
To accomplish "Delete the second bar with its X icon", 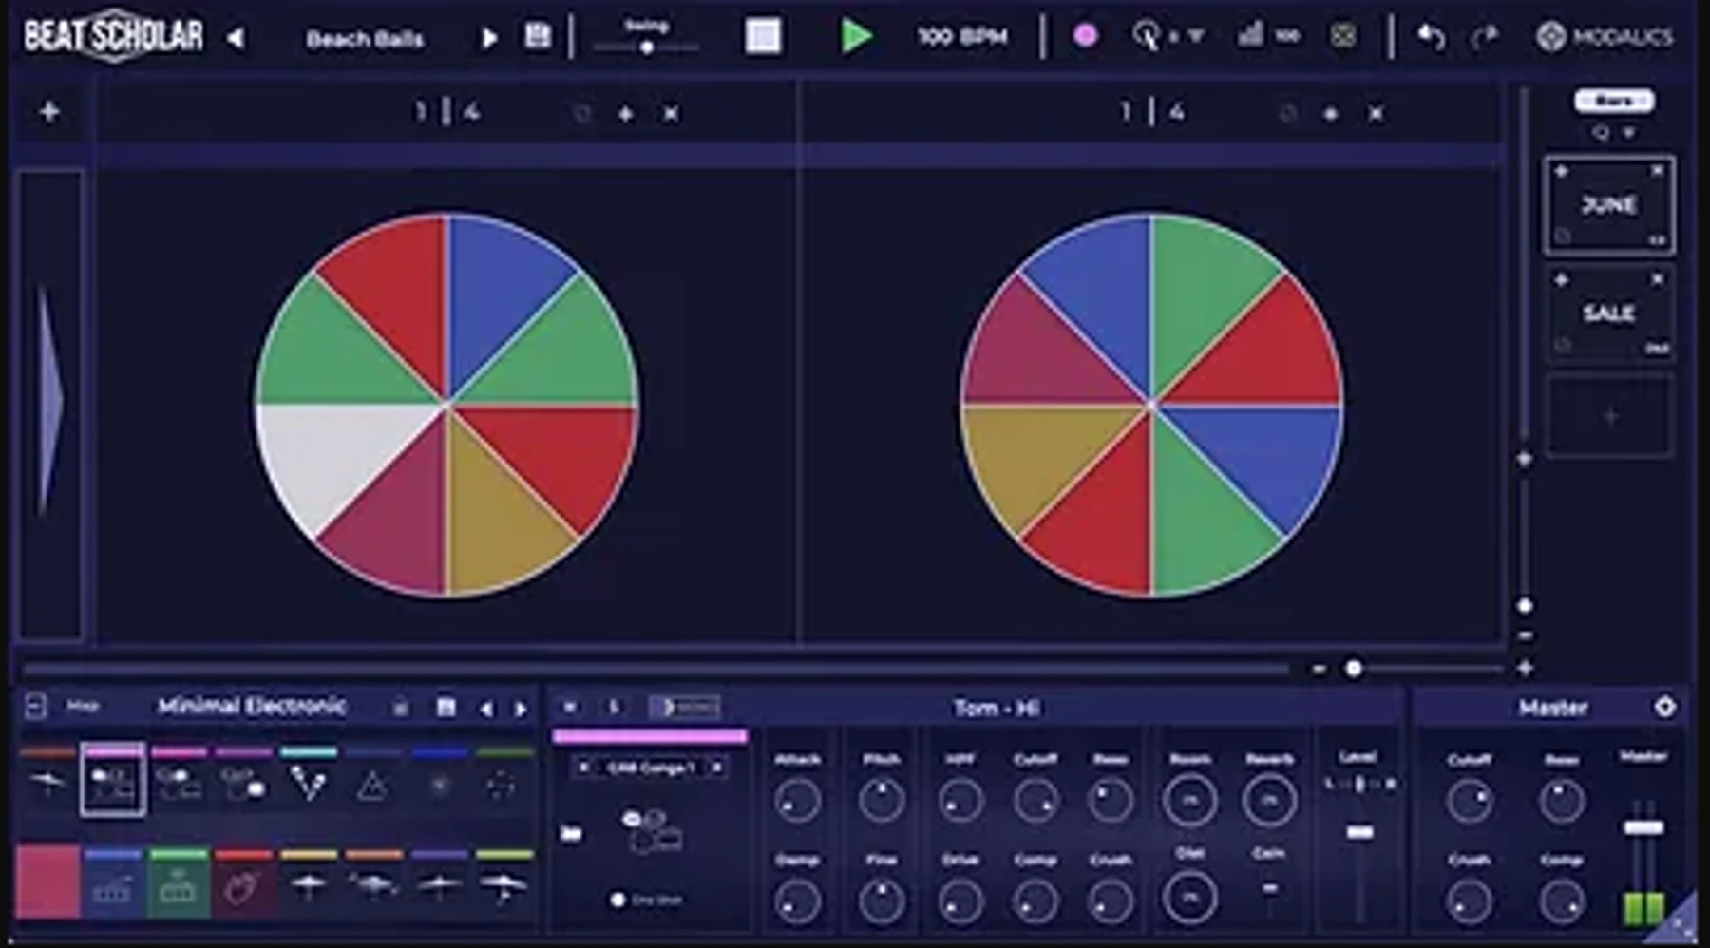I will click(1376, 114).
